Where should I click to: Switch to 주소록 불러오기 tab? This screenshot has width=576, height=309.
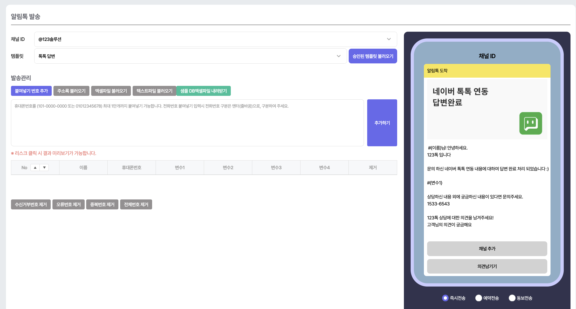(71, 91)
